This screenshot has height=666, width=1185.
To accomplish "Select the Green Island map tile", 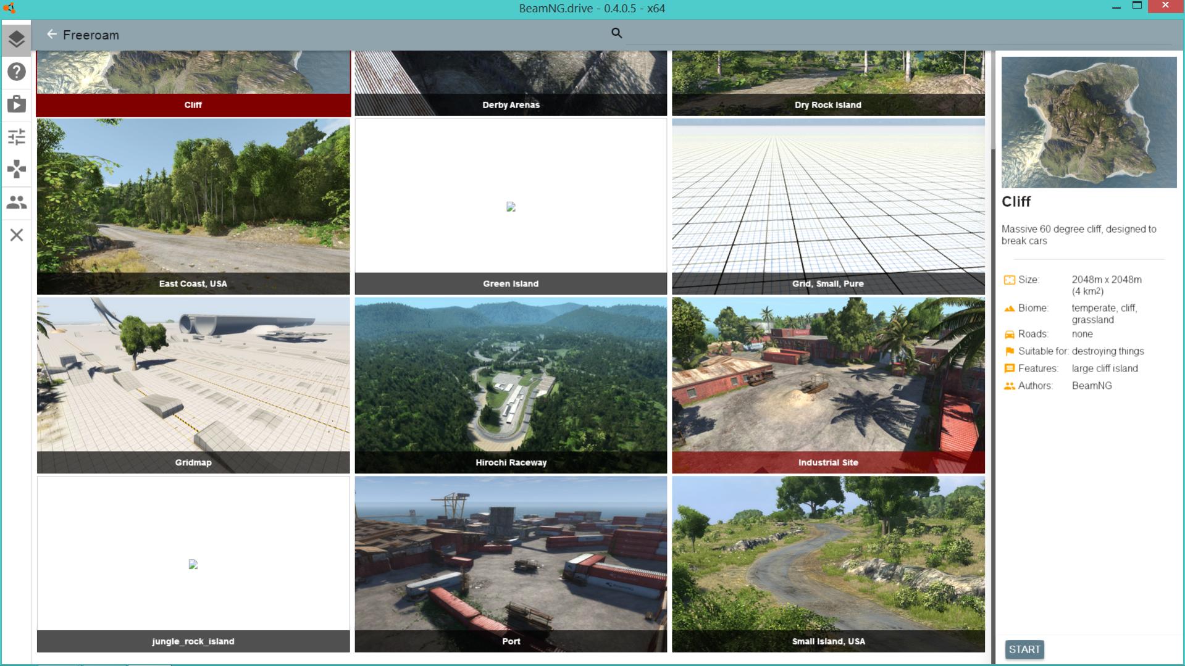I will 511,207.
